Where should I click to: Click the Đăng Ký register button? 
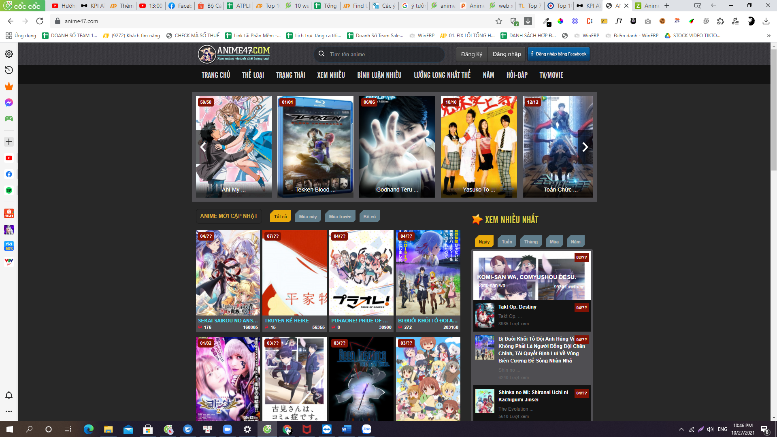coord(472,54)
